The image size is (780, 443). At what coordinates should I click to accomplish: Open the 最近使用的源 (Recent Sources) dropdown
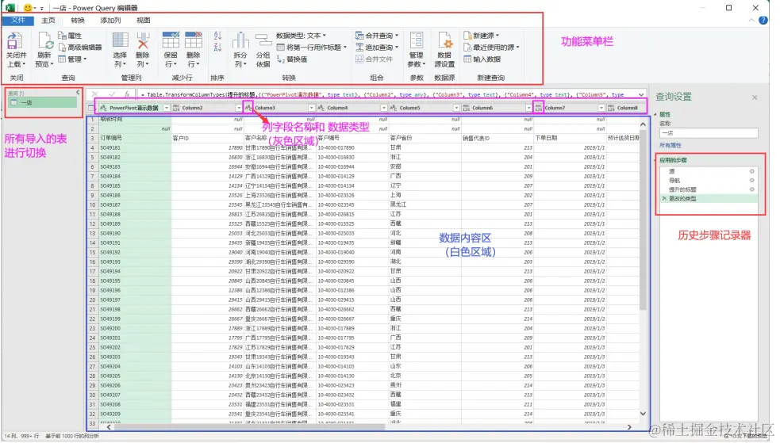[x=491, y=48]
